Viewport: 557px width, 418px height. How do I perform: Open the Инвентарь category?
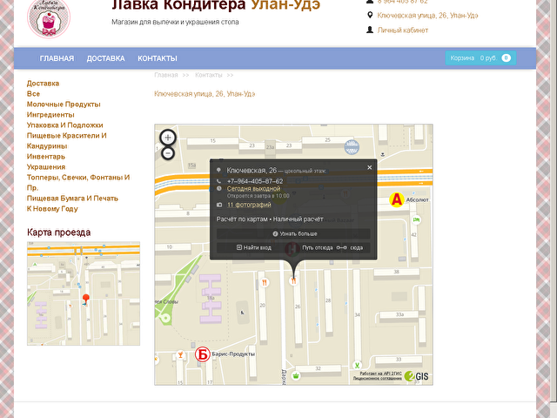coord(46,157)
